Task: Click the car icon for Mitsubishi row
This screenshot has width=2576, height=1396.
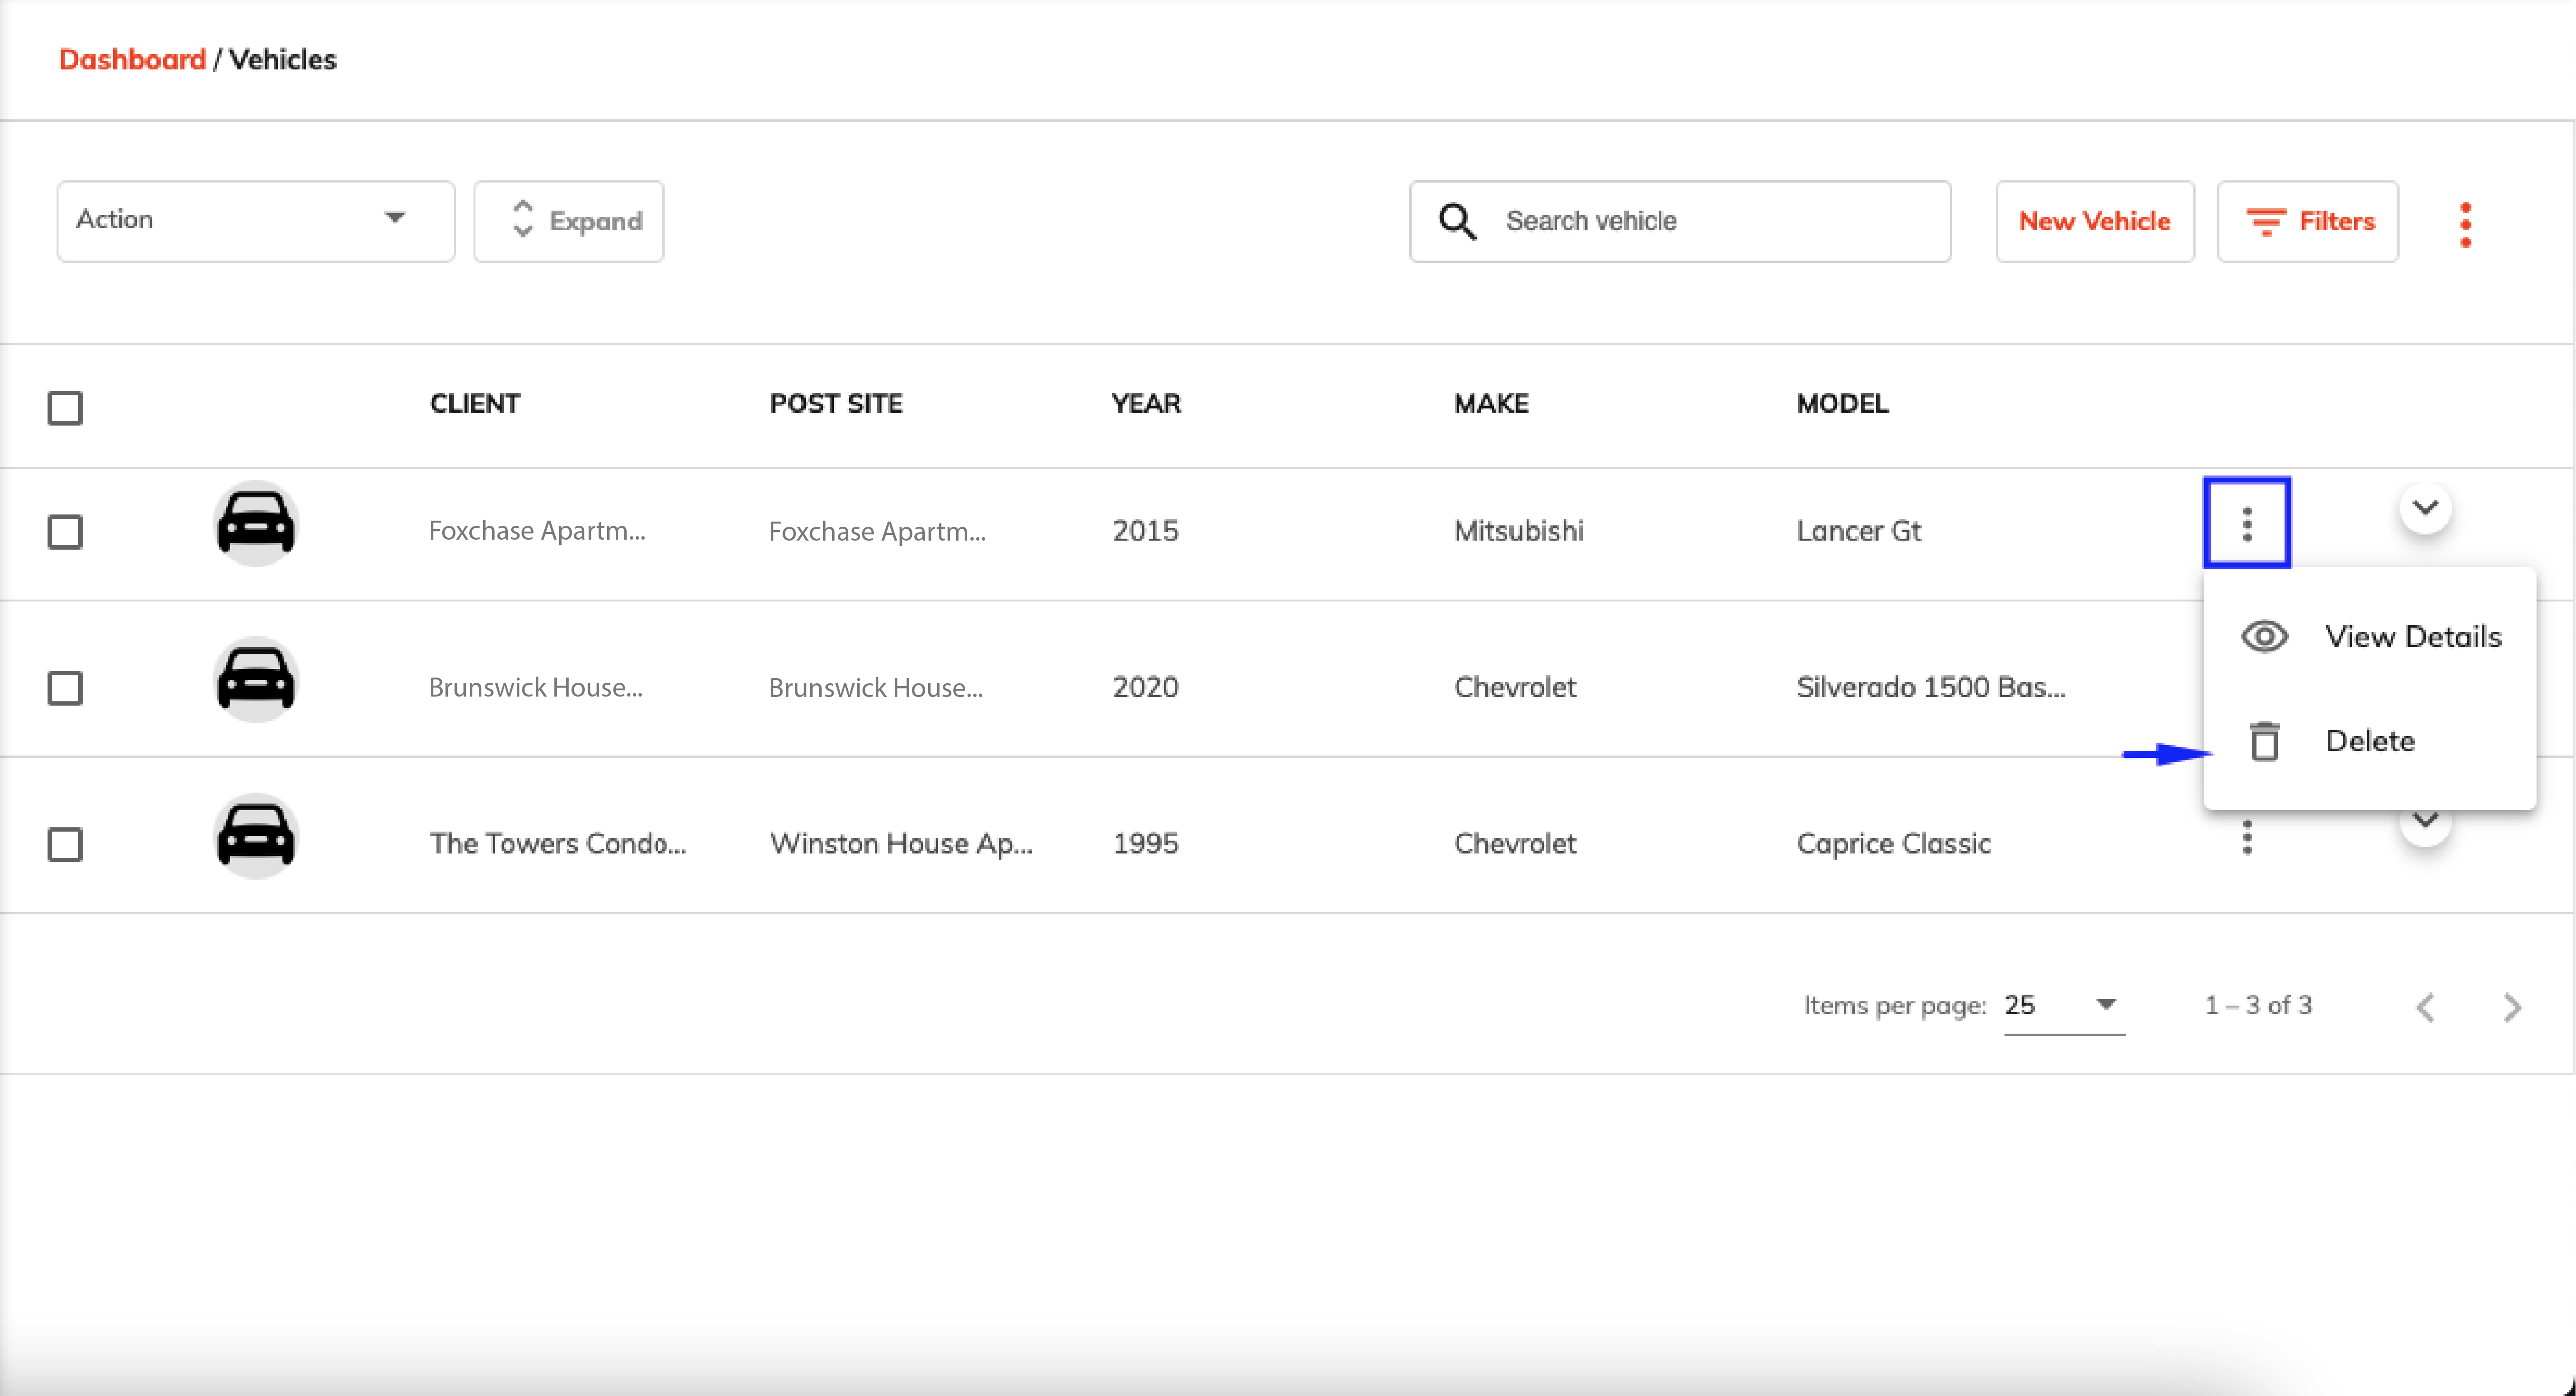Action: [256, 524]
